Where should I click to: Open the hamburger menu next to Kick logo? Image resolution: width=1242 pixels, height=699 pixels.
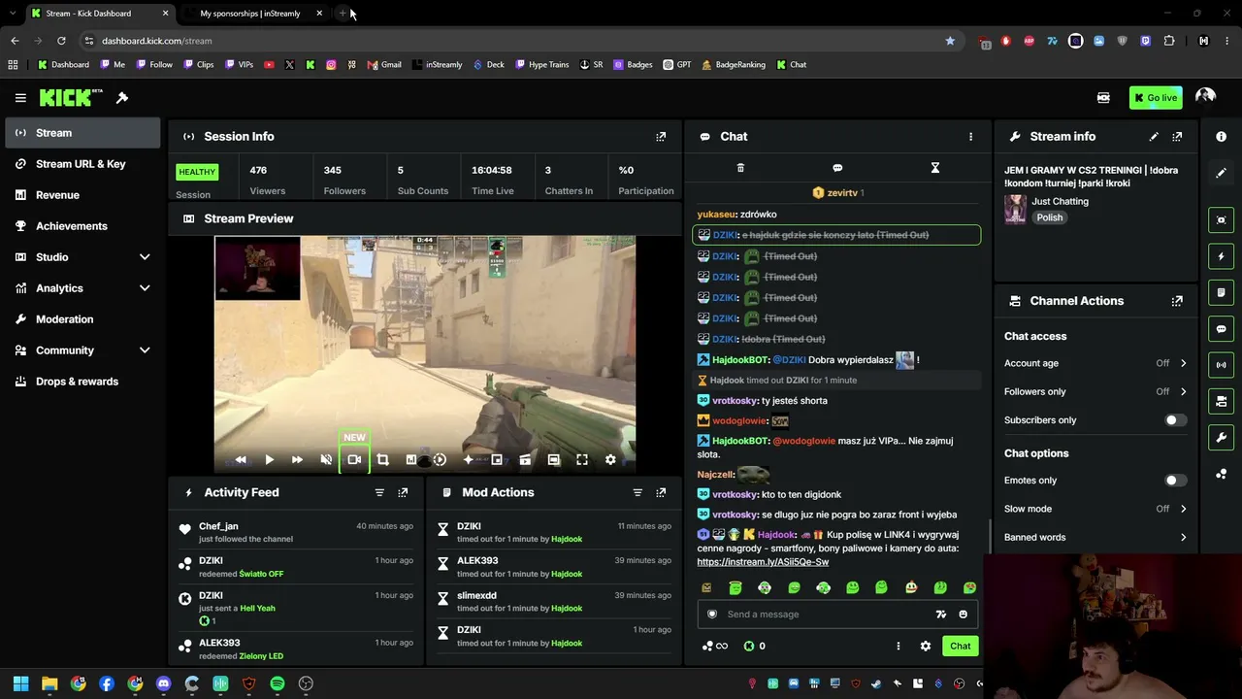[x=20, y=98]
